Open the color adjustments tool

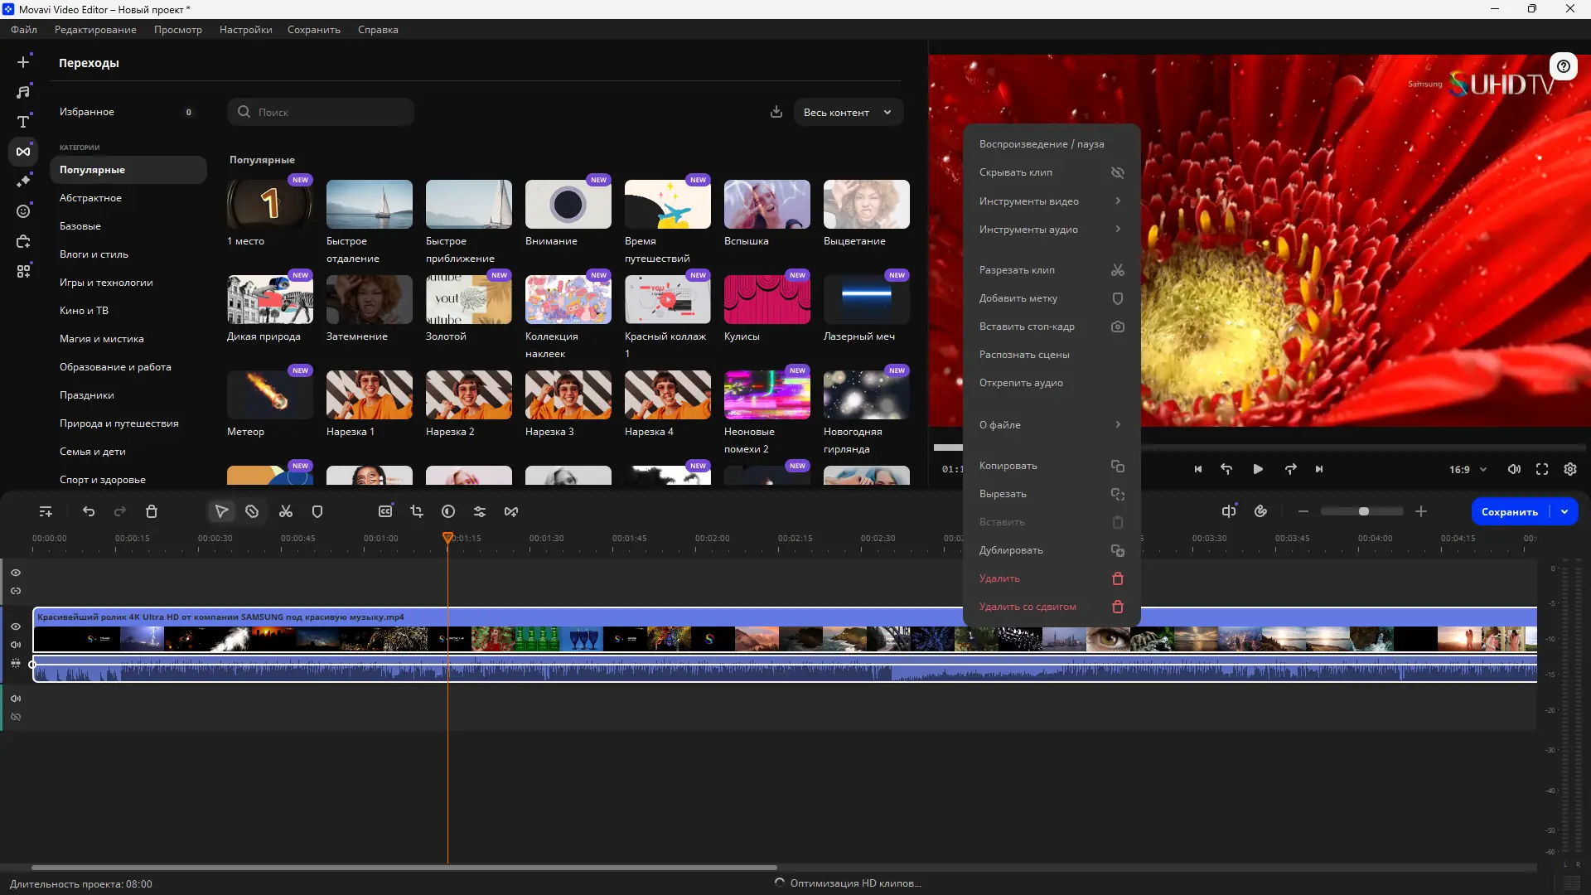click(448, 512)
